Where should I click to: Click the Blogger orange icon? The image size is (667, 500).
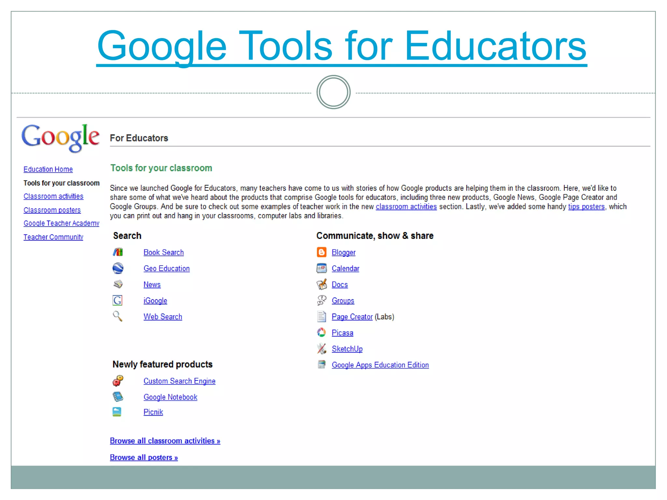point(321,252)
